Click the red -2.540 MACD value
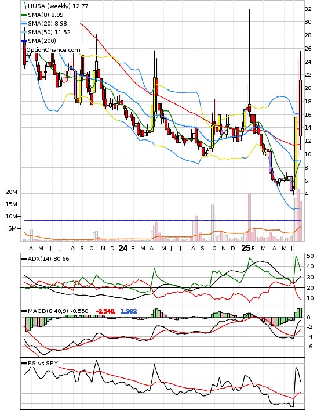Viewport: 328px width, 410px height. point(105,311)
